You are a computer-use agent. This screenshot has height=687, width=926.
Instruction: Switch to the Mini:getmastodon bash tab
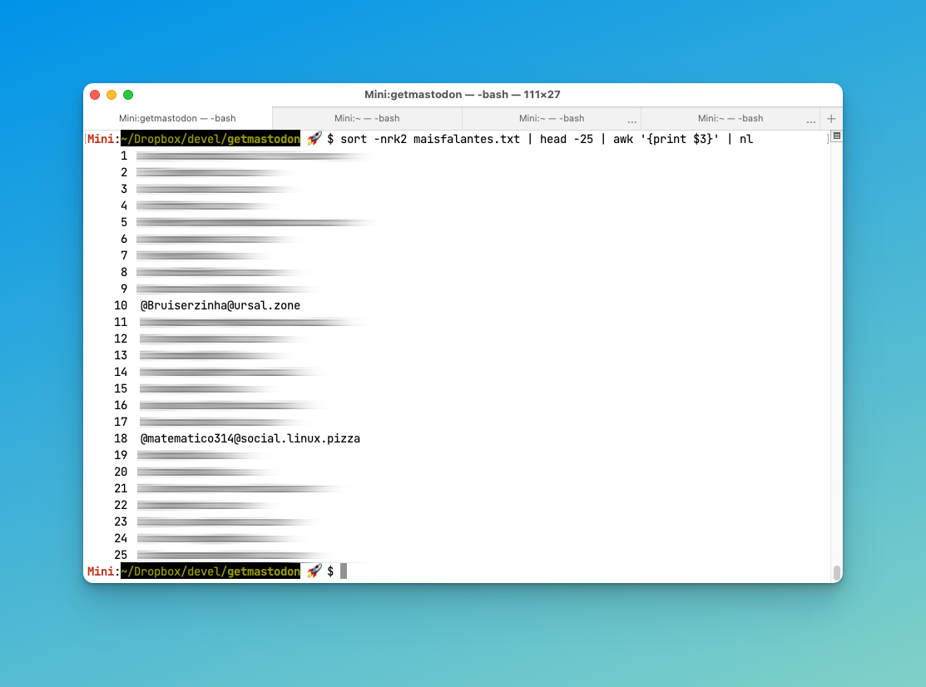177,118
